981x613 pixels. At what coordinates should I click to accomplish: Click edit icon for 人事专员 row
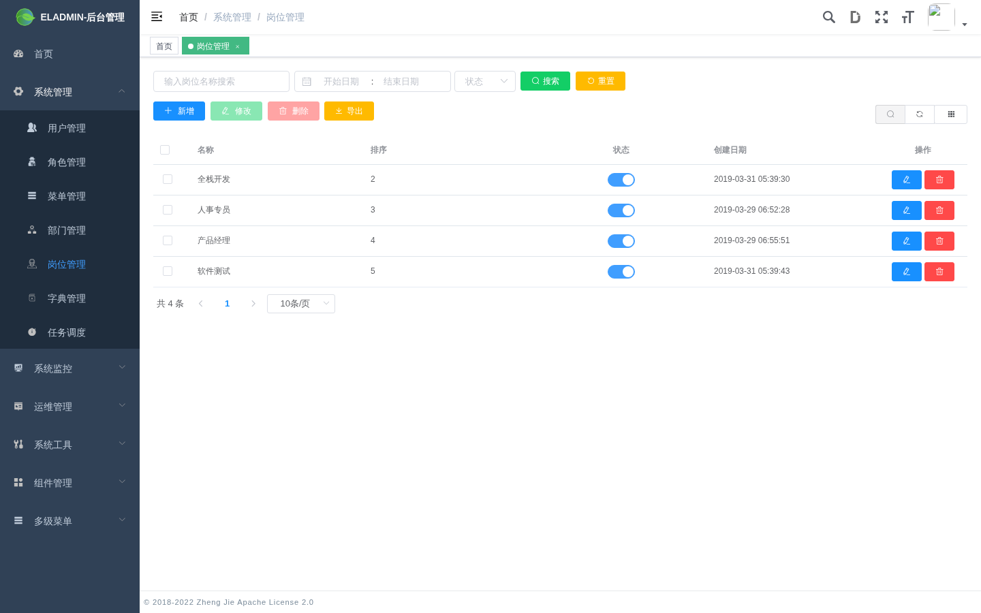pyautogui.click(x=907, y=210)
